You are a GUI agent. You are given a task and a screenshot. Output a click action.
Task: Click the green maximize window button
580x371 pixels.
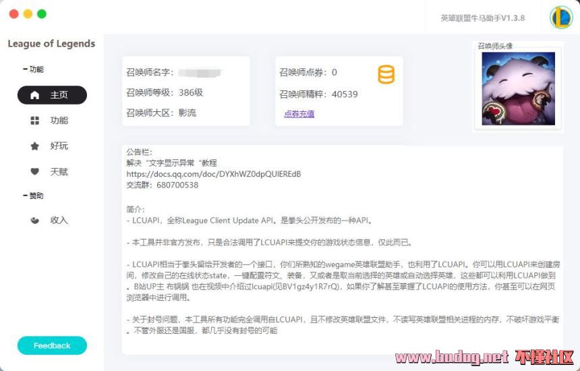(42, 13)
